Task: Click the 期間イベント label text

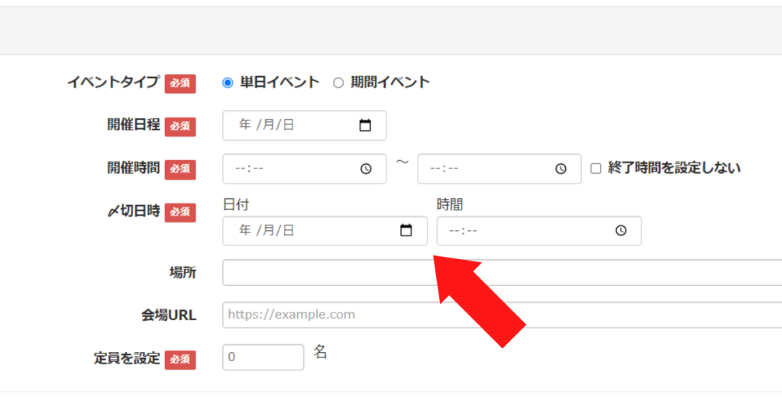Action: (x=390, y=82)
